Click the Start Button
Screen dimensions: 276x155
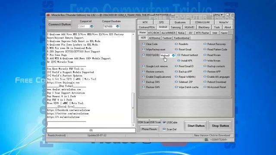[196, 126]
